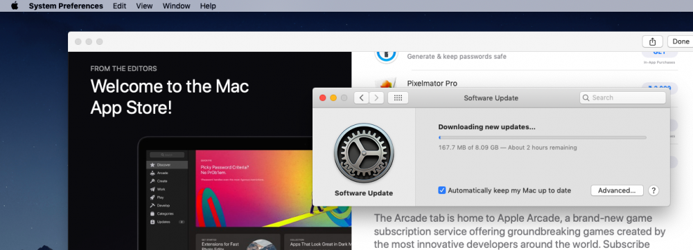Go back in System Preferences

(x=362, y=97)
